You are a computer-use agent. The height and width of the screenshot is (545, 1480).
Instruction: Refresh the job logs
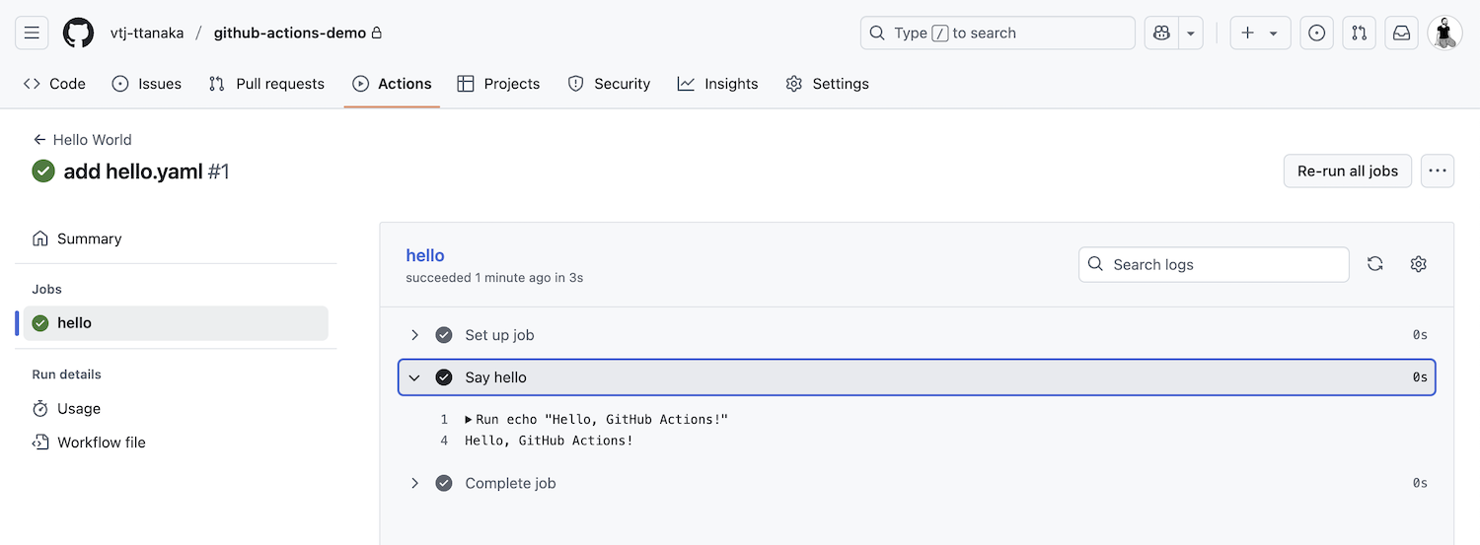tap(1374, 264)
